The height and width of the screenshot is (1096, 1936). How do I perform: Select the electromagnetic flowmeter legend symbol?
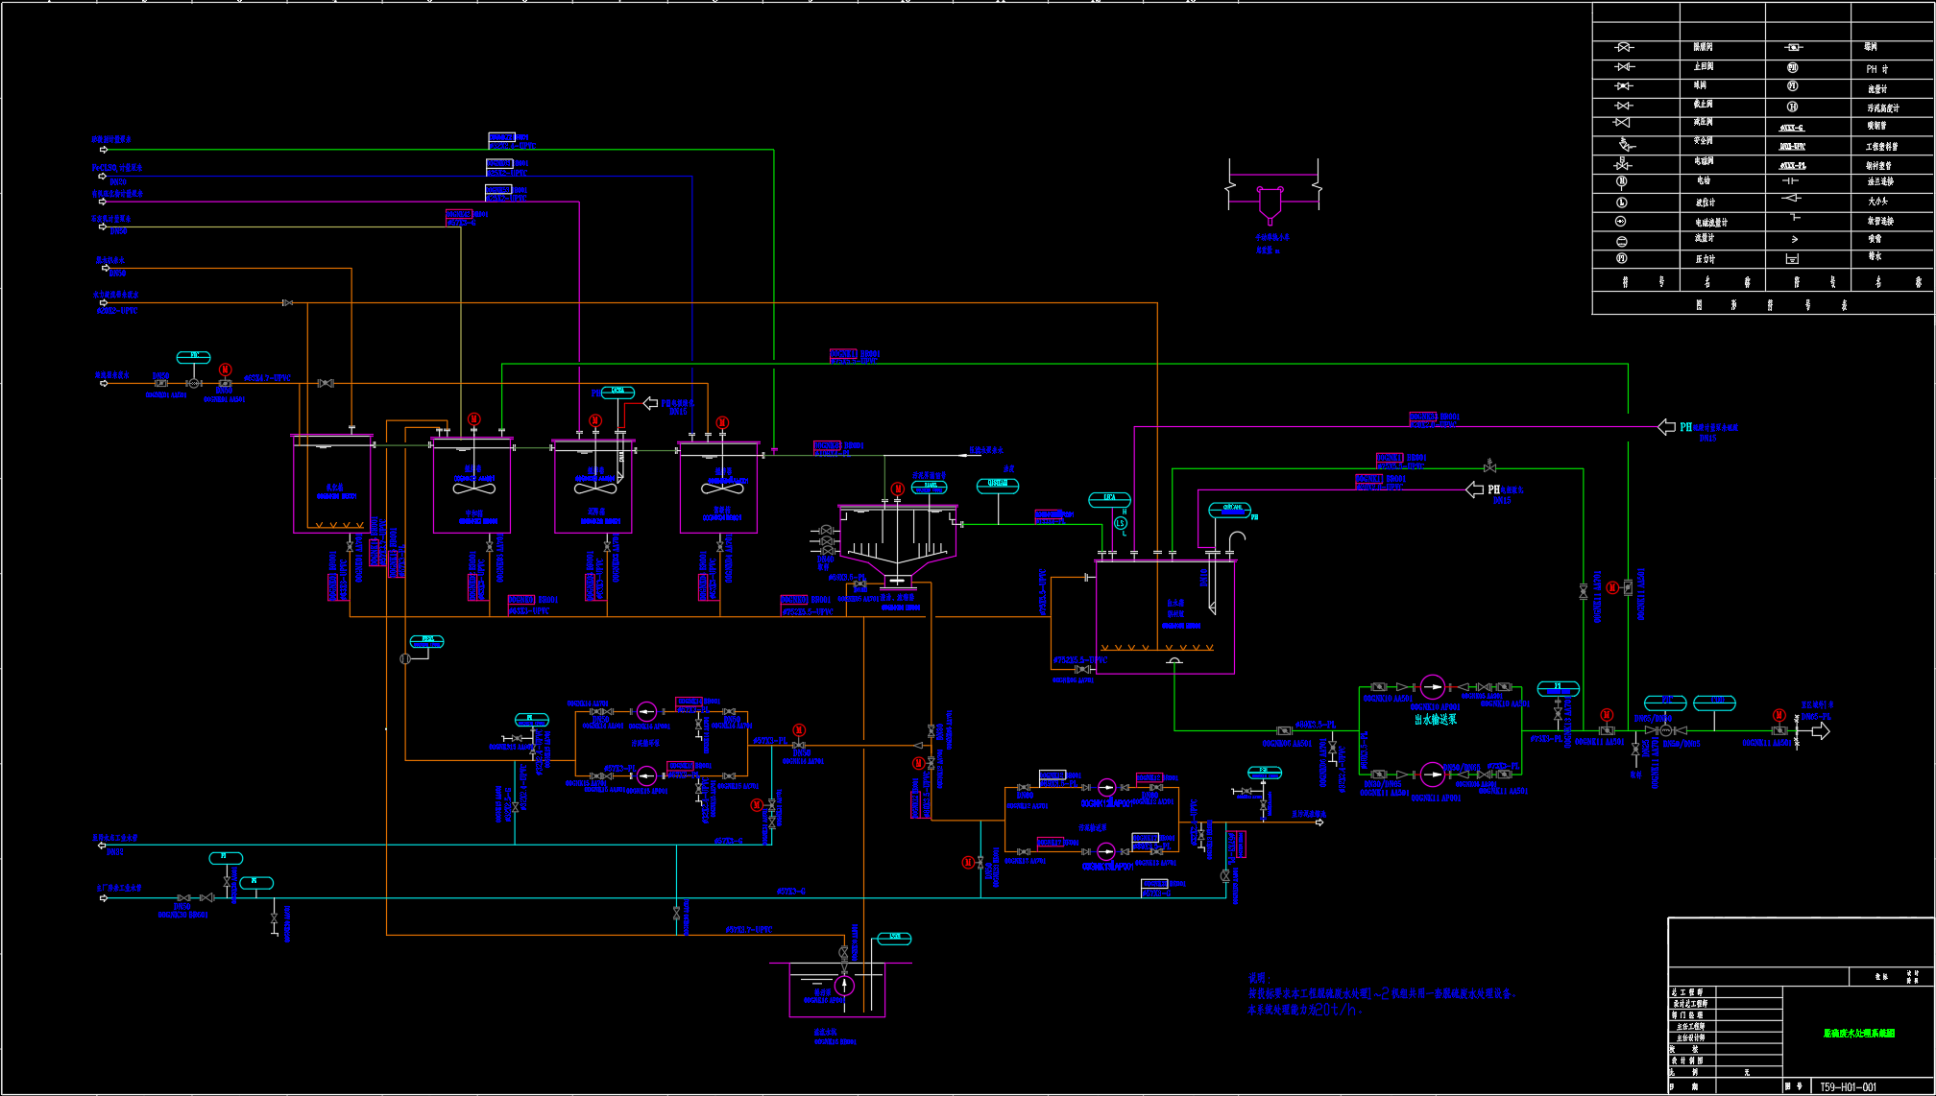[1622, 222]
